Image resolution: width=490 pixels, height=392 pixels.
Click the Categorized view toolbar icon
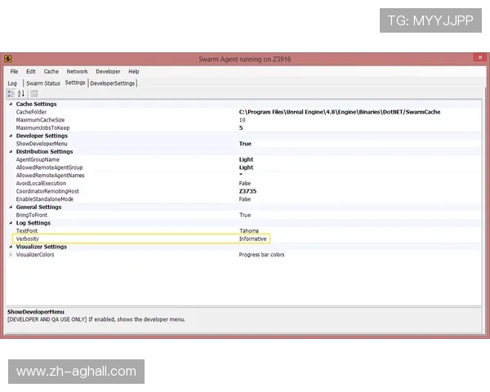coord(11,94)
